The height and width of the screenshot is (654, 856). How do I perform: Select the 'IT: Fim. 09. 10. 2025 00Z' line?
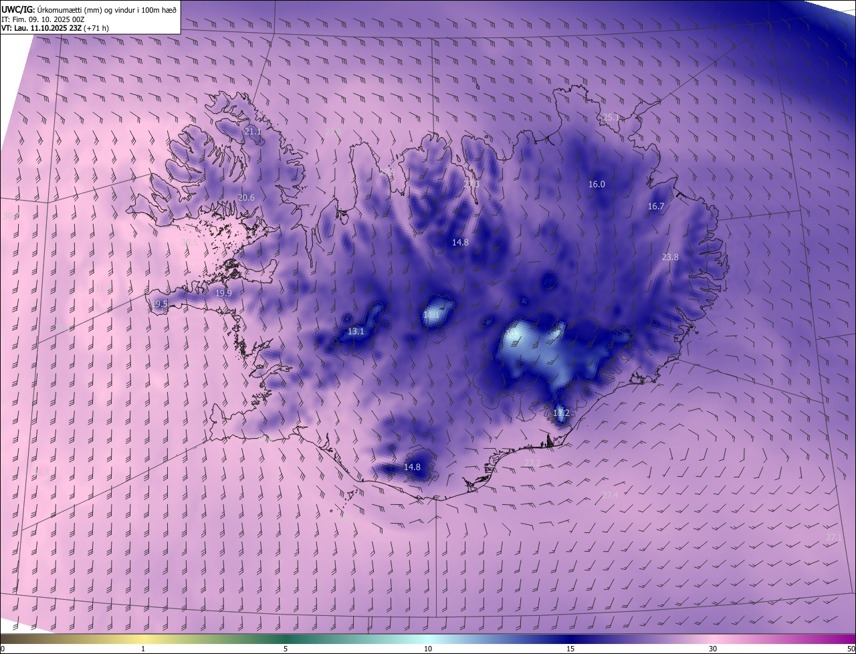[41, 19]
